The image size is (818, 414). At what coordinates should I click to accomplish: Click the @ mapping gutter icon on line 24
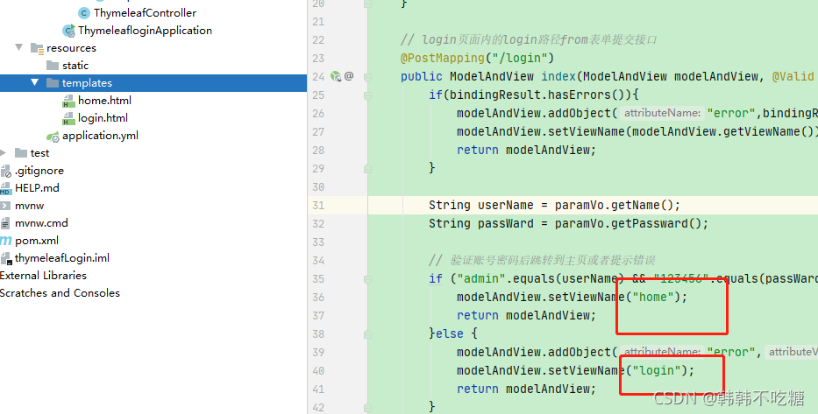[x=349, y=76]
